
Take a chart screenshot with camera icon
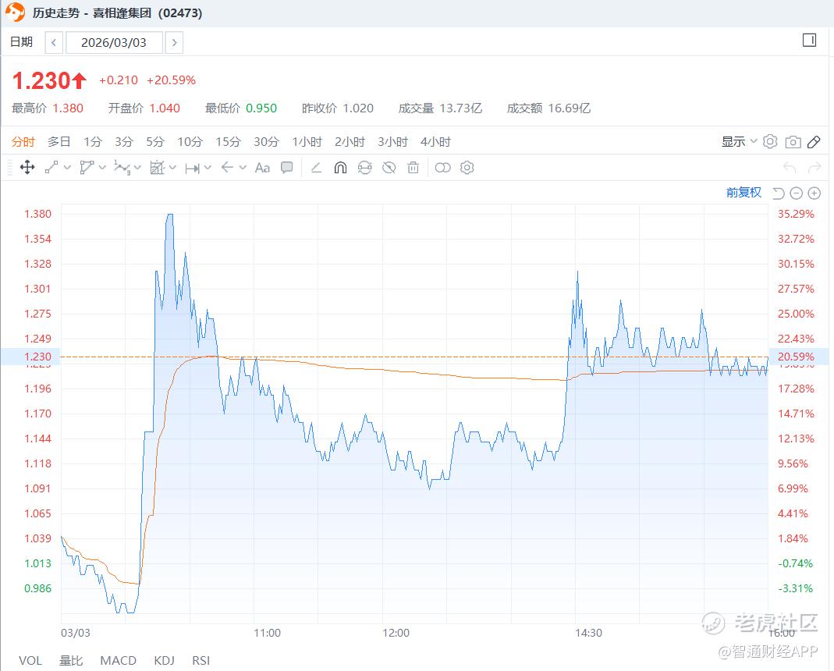pos(793,141)
